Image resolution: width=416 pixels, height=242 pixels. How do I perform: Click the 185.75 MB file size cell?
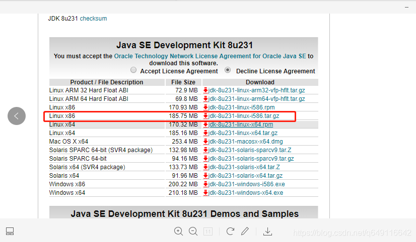pos(183,116)
